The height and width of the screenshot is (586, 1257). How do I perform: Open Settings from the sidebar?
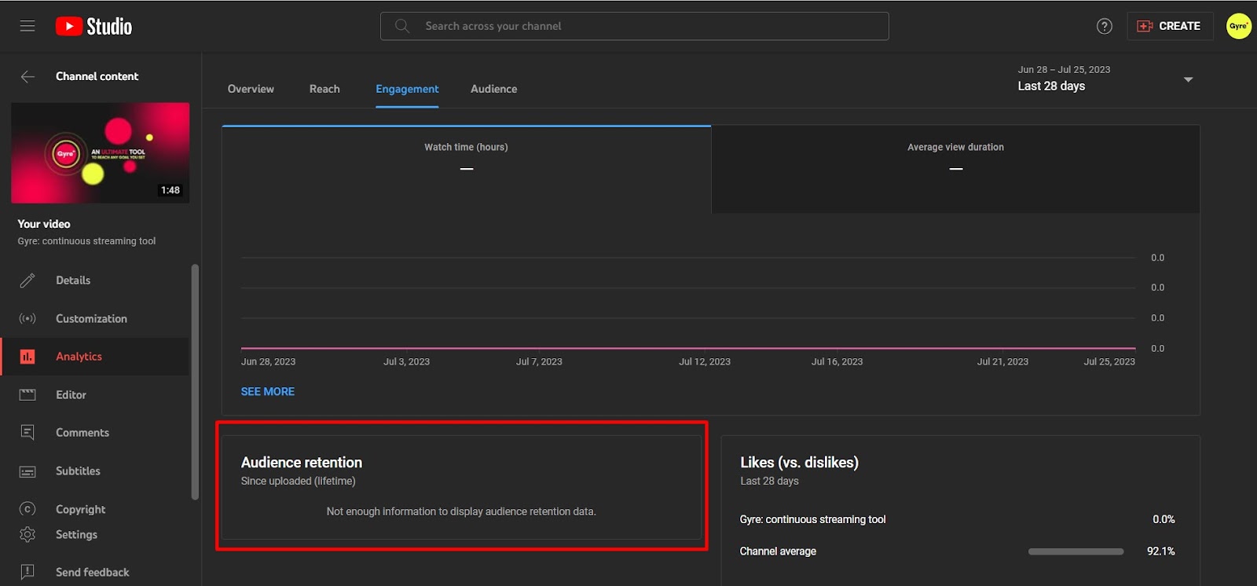point(76,534)
